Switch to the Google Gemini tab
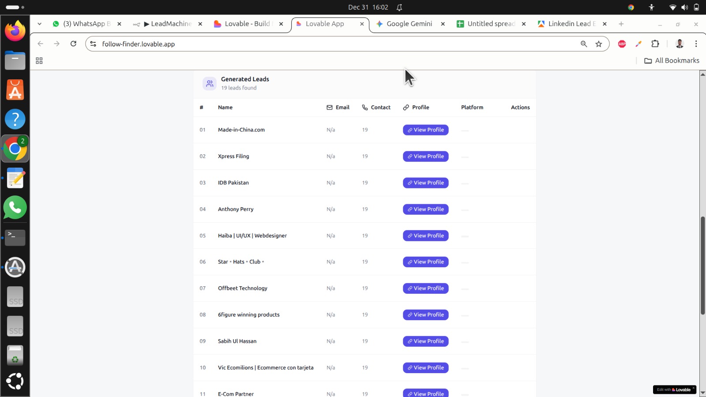The width and height of the screenshot is (706, 397). [x=409, y=24]
